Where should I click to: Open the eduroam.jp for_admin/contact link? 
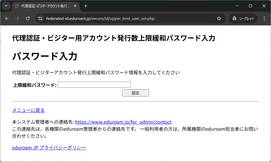tap(123, 122)
